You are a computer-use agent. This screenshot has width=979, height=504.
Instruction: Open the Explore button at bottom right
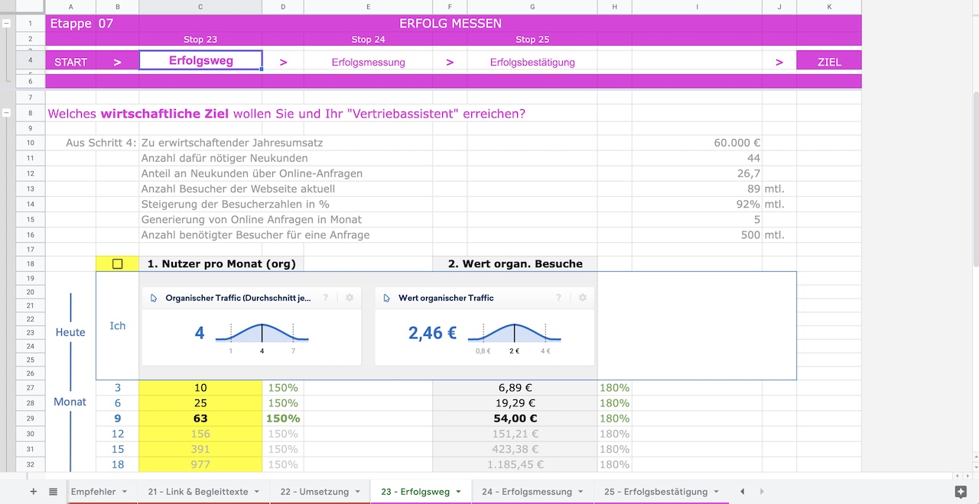(x=961, y=491)
